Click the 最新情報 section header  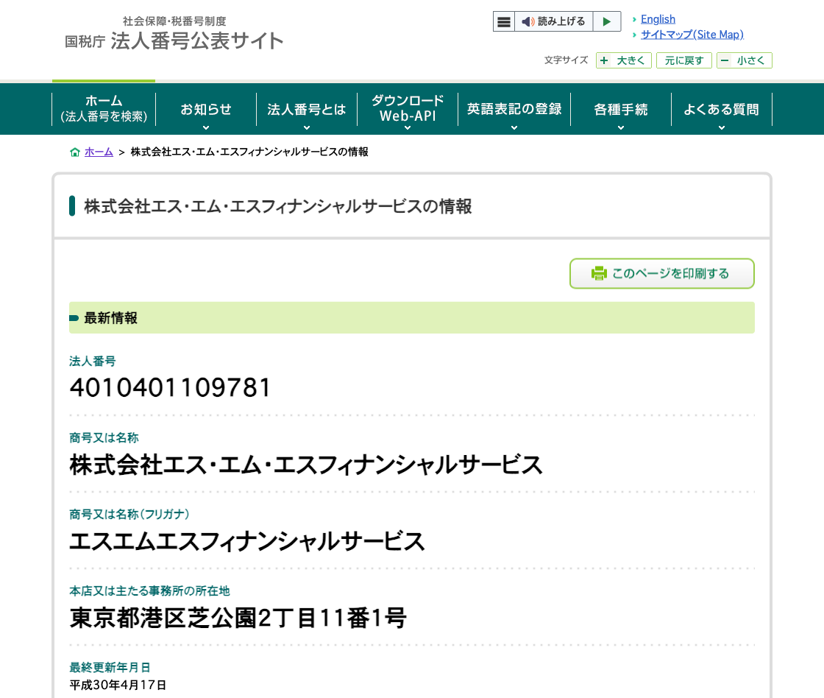(x=411, y=317)
